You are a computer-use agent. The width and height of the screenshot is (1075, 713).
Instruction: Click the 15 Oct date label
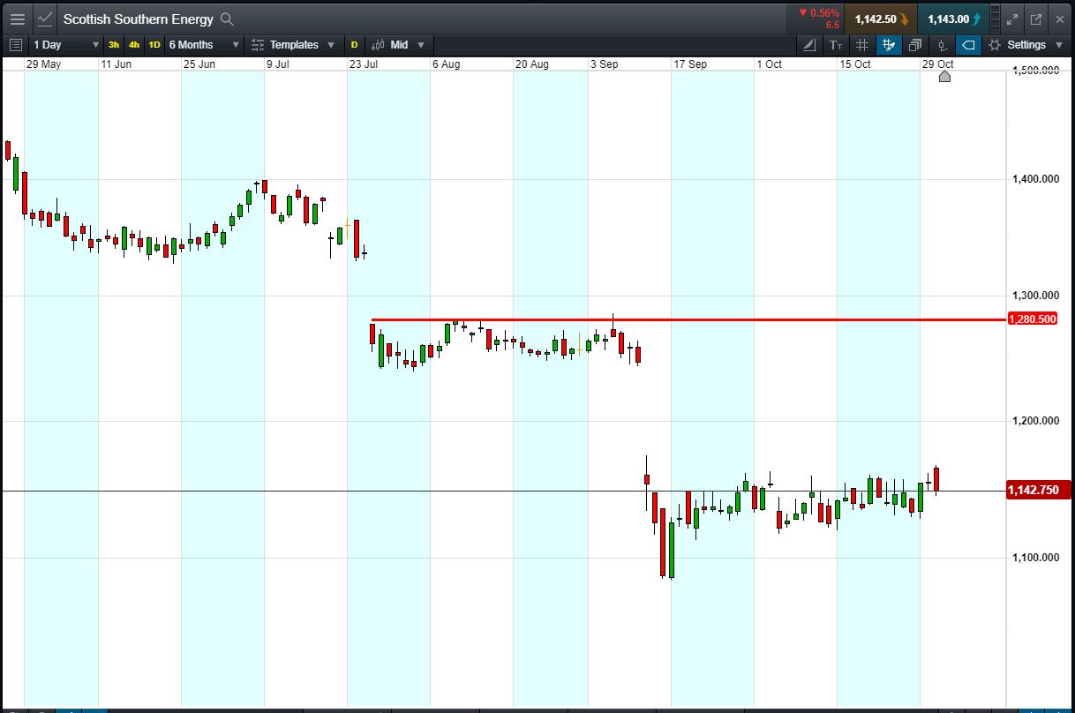[855, 64]
